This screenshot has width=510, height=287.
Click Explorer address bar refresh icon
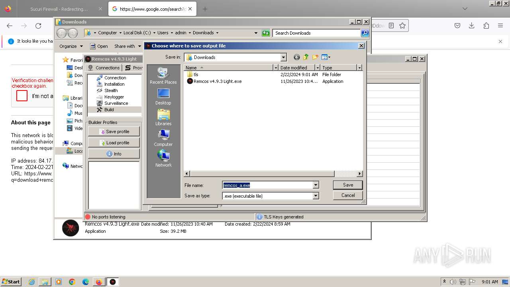click(x=266, y=33)
